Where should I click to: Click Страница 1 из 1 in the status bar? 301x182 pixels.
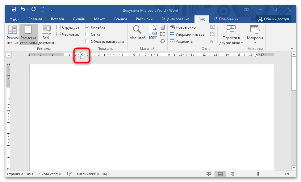coord(20,174)
